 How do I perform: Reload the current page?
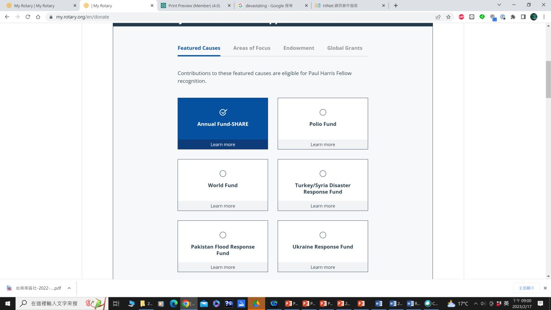pyautogui.click(x=28, y=17)
